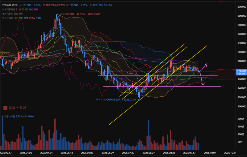Select the close price 176,100 in the top legend
Viewport: 247px width, 157px height.
pyautogui.click(x=102, y=5)
